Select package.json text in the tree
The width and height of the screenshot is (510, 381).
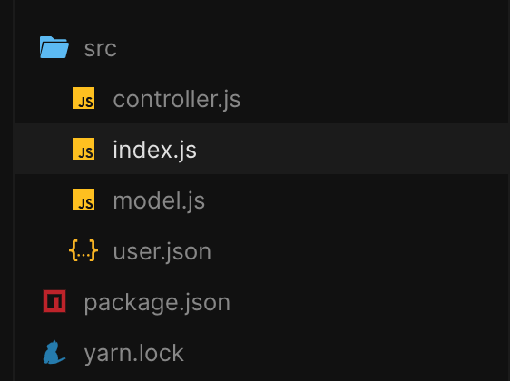tap(157, 303)
